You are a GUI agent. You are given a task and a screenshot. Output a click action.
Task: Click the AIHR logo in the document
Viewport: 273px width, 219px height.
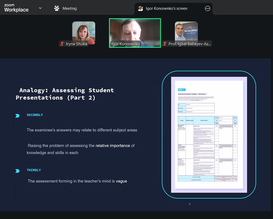tap(182, 90)
